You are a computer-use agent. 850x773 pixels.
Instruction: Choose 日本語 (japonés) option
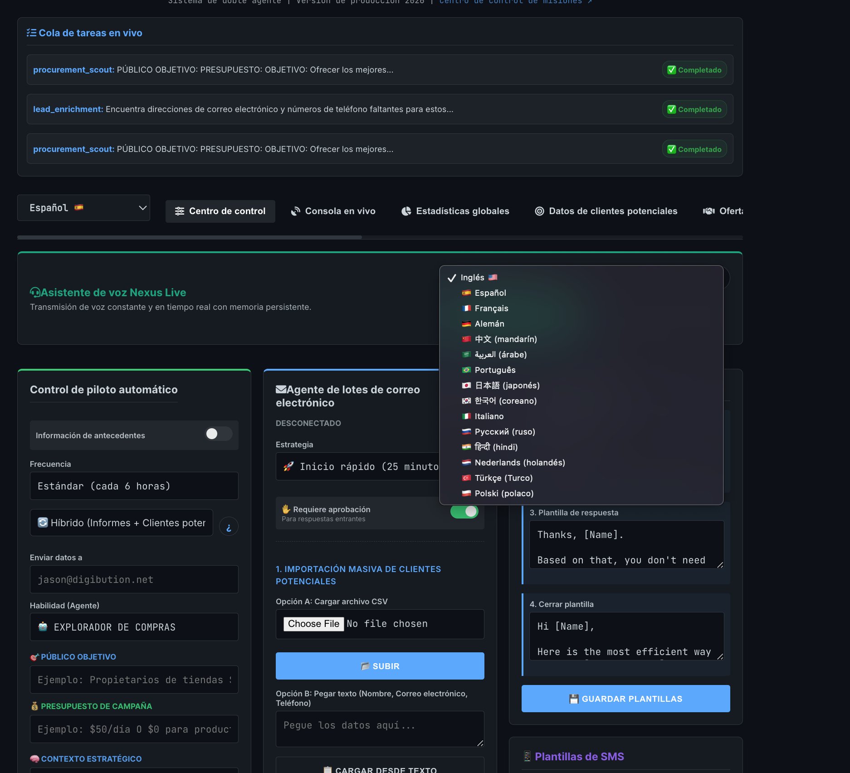point(581,386)
